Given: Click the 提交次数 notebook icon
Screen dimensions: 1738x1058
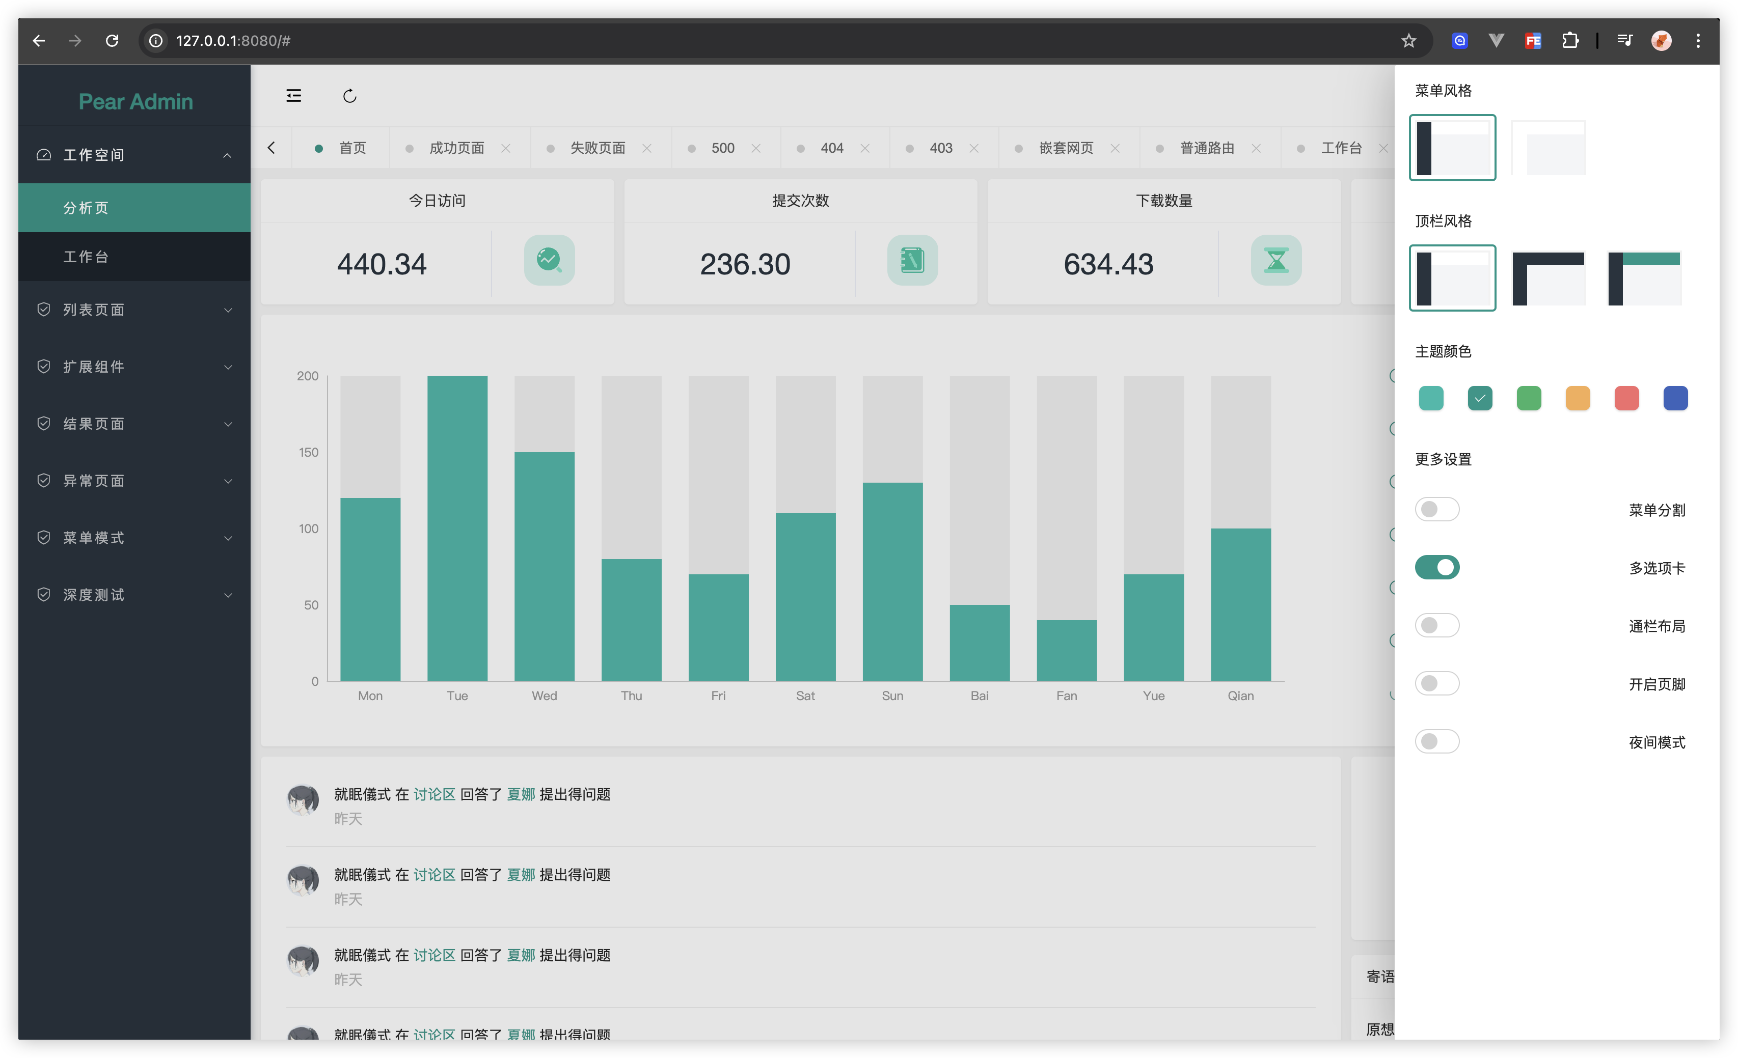Looking at the screenshot, I should click(x=912, y=260).
